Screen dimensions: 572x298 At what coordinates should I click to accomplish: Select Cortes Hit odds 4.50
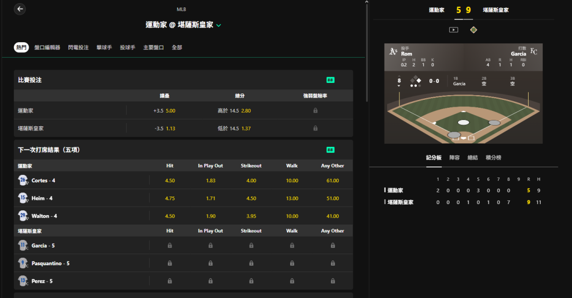pyautogui.click(x=170, y=181)
